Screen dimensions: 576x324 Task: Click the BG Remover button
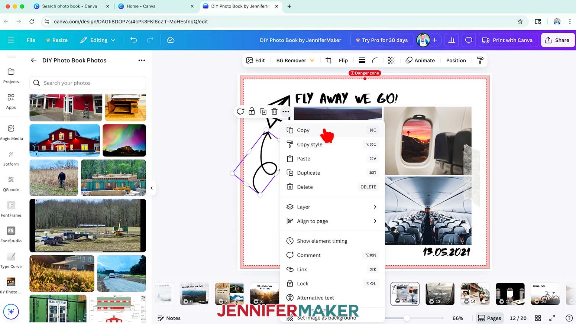click(x=295, y=60)
